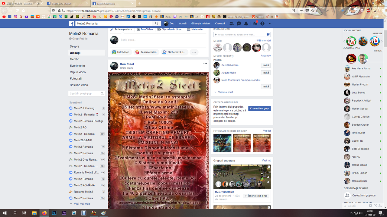387x217 pixels.
Task: Open the Evenimente section of the group
Action: point(77,66)
